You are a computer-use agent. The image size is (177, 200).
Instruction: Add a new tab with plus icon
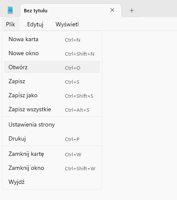[132, 10]
